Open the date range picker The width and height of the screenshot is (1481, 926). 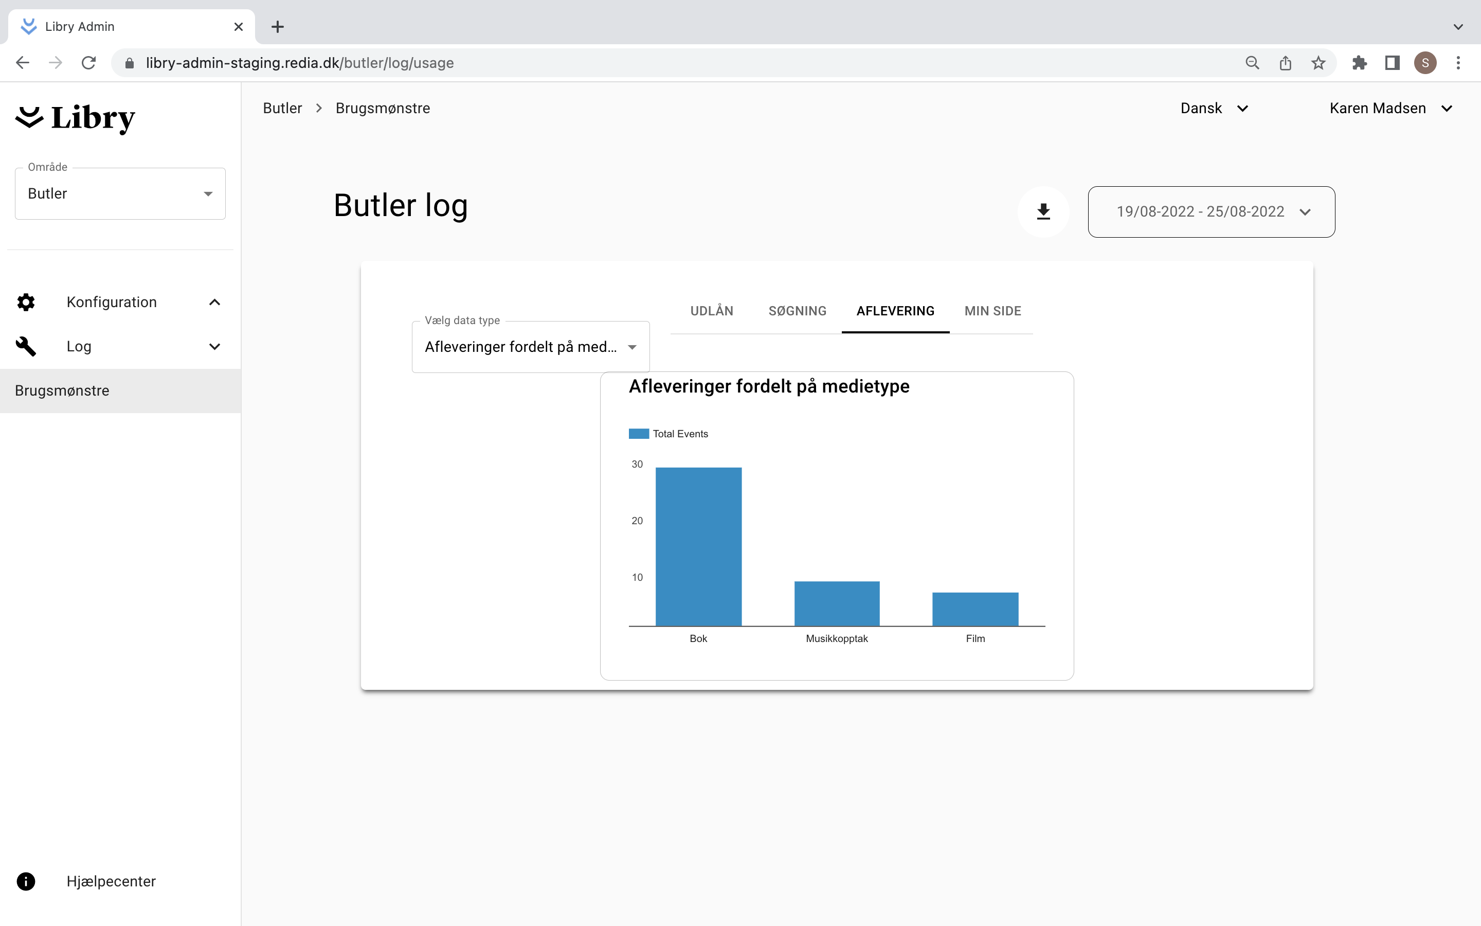pyautogui.click(x=1211, y=212)
